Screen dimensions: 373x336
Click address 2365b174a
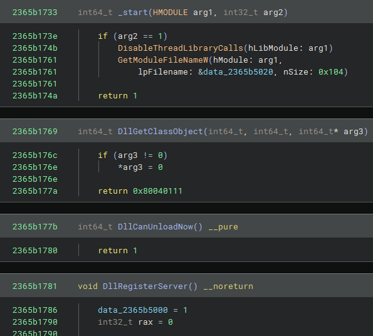point(34,96)
